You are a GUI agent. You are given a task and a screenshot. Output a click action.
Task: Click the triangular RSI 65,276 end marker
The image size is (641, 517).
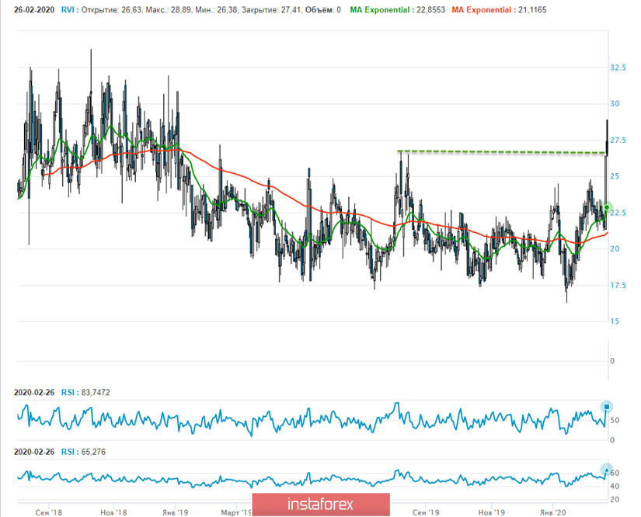(607, 470)
